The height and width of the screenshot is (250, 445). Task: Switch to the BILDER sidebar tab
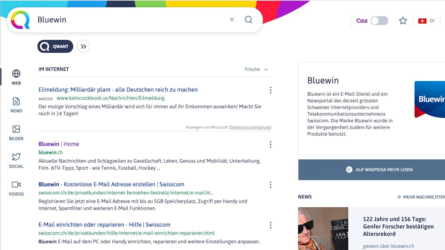pos(16,133)
